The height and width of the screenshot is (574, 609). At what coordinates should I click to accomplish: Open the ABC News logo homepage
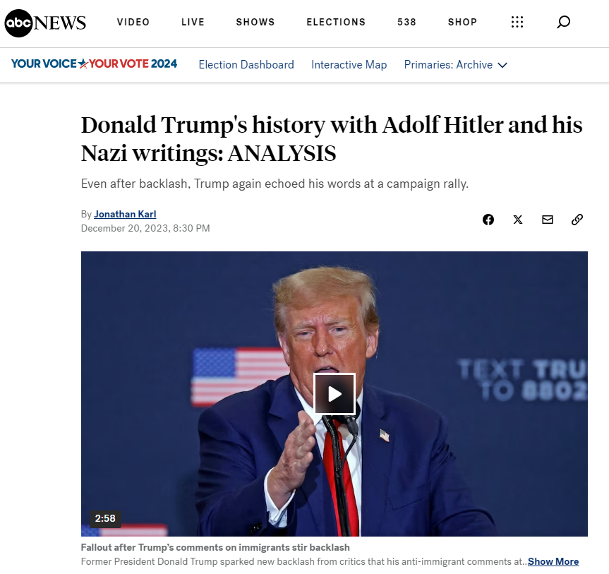click(x=45, y=23)
